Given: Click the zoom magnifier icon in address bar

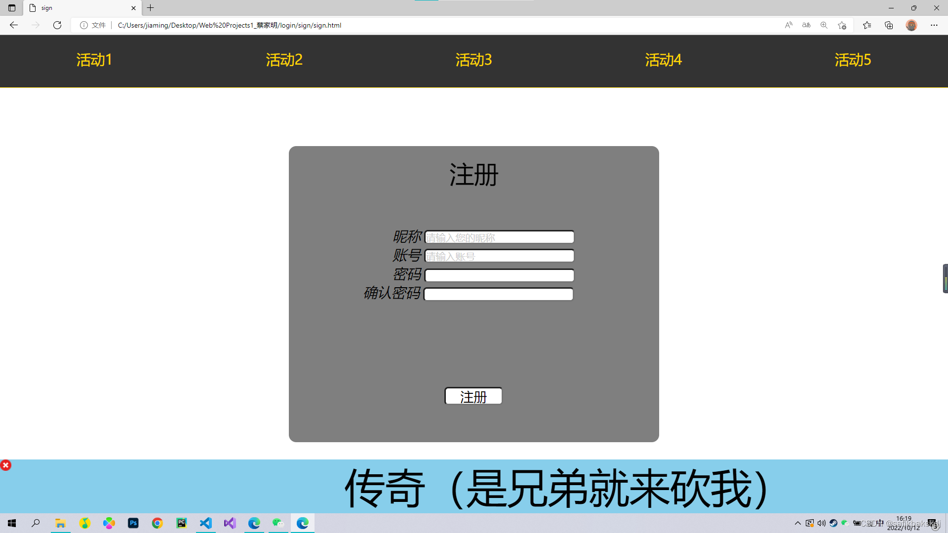Looking at the screenshot, I should coord(824,25).
